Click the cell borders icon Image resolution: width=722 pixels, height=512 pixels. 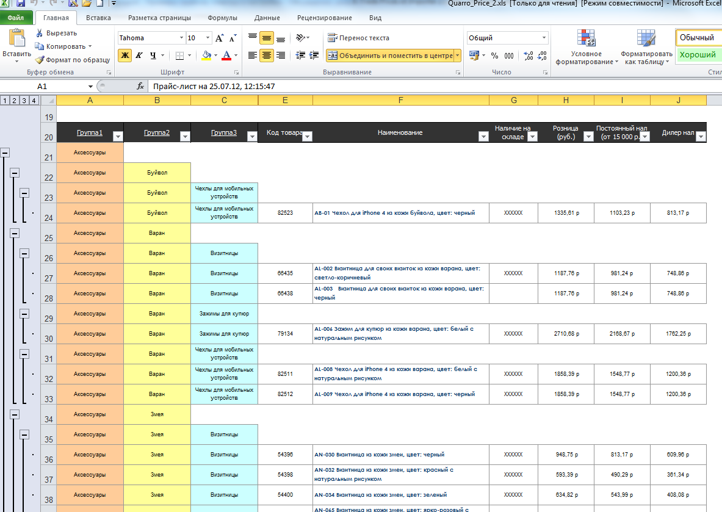(180, 56)
